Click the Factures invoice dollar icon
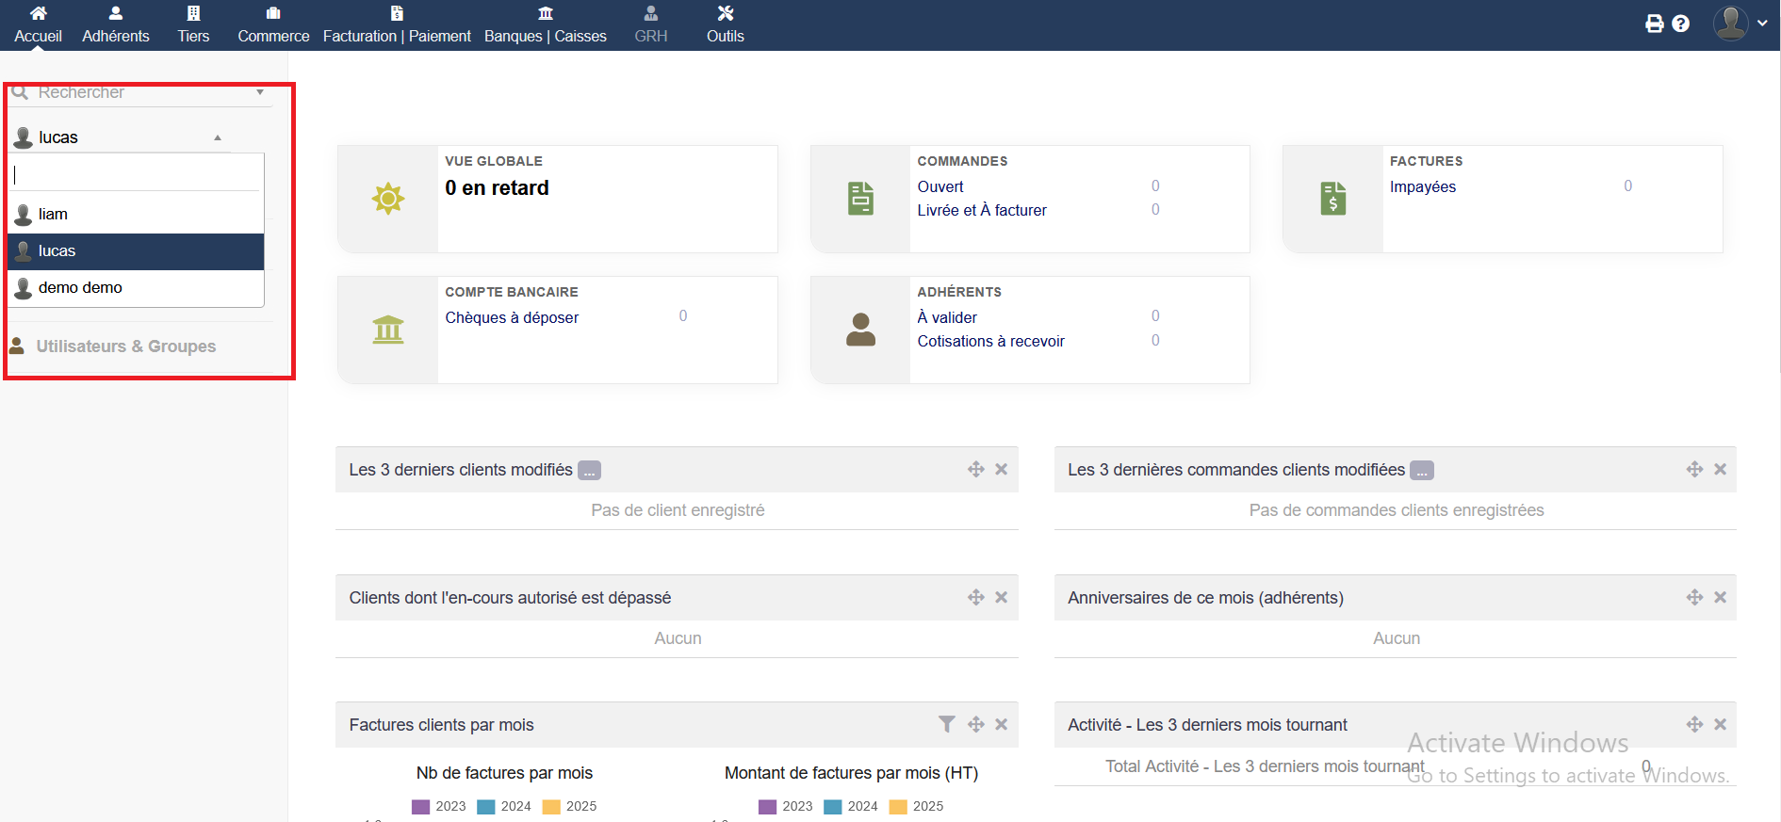 pos(1332,199)
